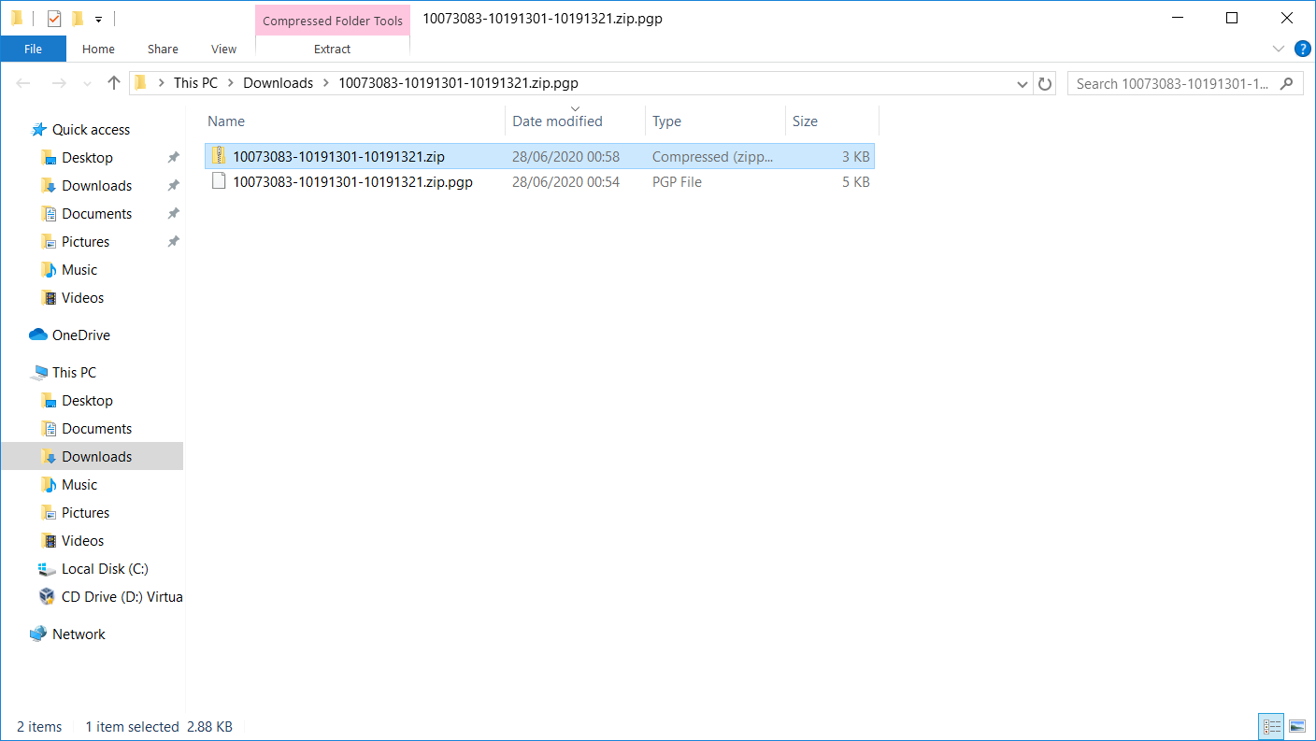Screen dimensions: 1316x741
Task: Click the search box field
Action: click(1173, 83)
